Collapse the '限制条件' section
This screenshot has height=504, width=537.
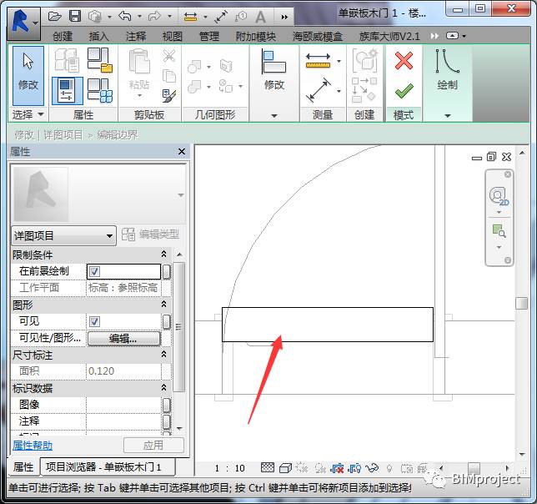click(163, 254)
